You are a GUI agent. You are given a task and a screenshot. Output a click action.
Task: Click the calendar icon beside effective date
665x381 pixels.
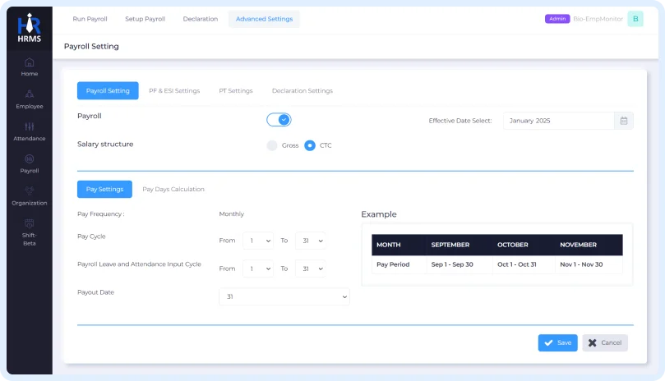point(624,121)
